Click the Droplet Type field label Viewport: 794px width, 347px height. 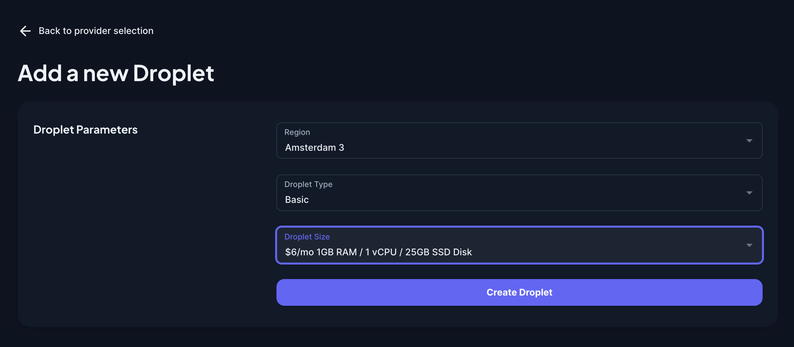pyautogui.click(x=308, y=184)
